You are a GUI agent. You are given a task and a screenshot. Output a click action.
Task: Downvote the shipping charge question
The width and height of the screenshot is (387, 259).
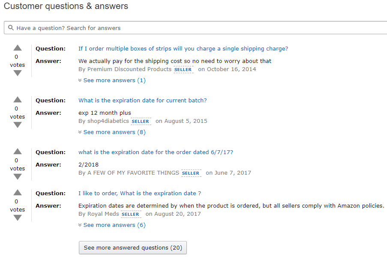17,73
